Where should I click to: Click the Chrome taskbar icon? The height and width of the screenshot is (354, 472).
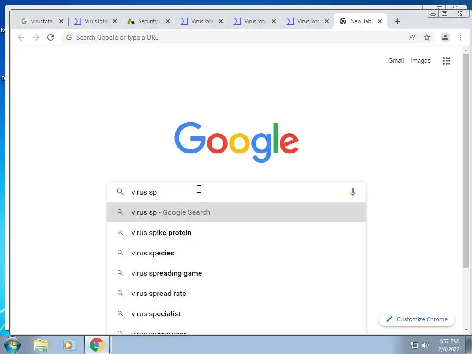tap(97, 345)
